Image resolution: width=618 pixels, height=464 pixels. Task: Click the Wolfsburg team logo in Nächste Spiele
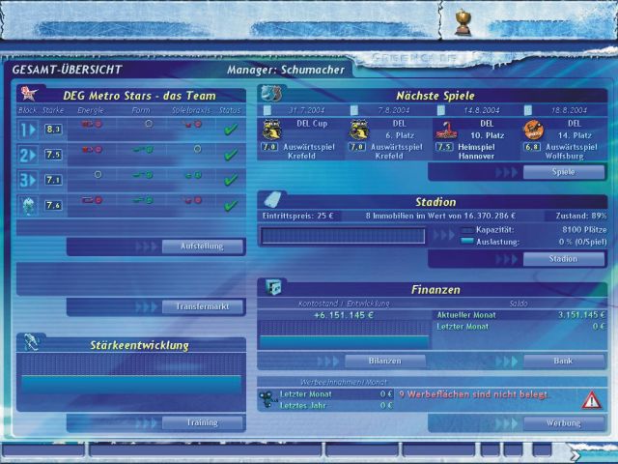532,130
